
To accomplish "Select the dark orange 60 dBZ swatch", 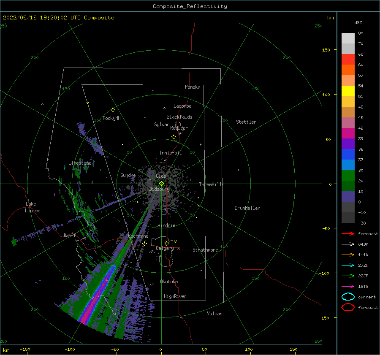I will (x=348, y=70).
